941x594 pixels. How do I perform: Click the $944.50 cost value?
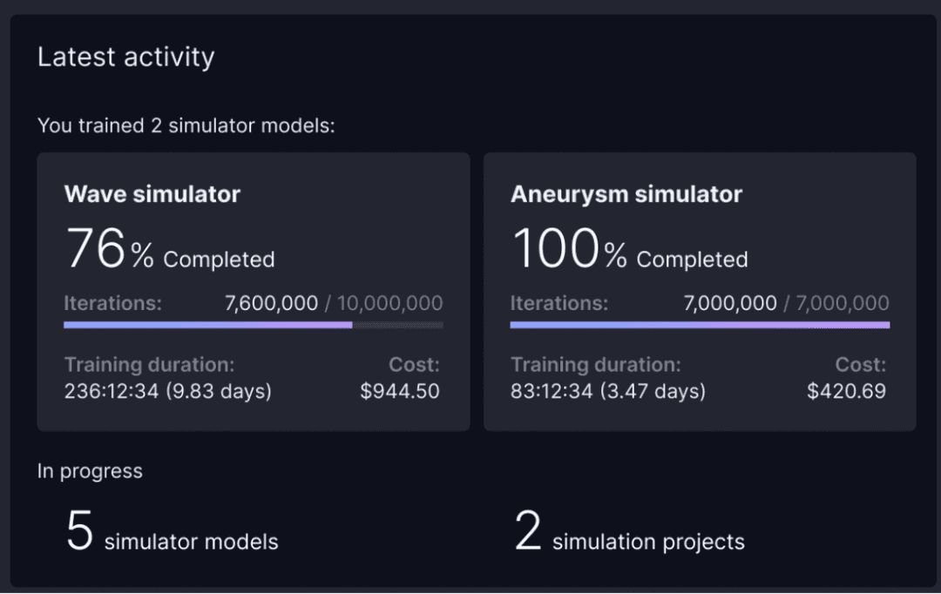[x=400, y=391]
